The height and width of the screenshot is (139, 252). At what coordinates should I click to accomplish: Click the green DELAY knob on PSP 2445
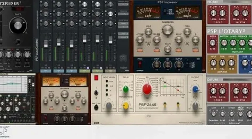click(x=126, y=89)
